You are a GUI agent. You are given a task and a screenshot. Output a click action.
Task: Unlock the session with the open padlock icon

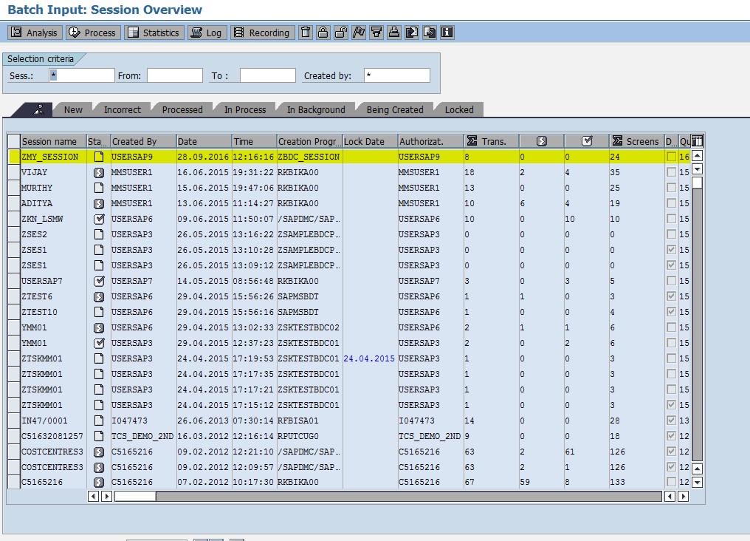[x=340, y=32]
